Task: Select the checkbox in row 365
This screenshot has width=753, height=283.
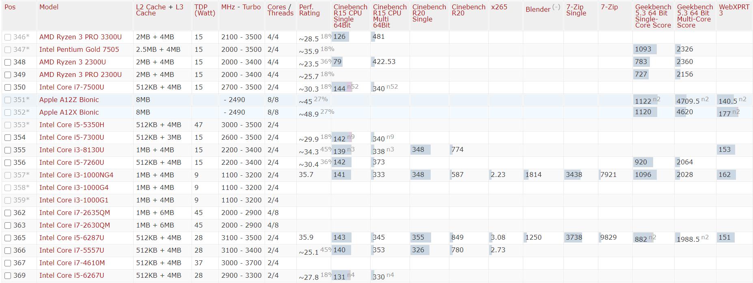Action: tap(8, 238)
